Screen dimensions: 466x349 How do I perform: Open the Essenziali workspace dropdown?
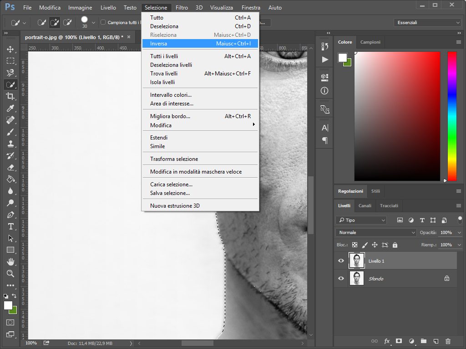click(x=427, y=22)
